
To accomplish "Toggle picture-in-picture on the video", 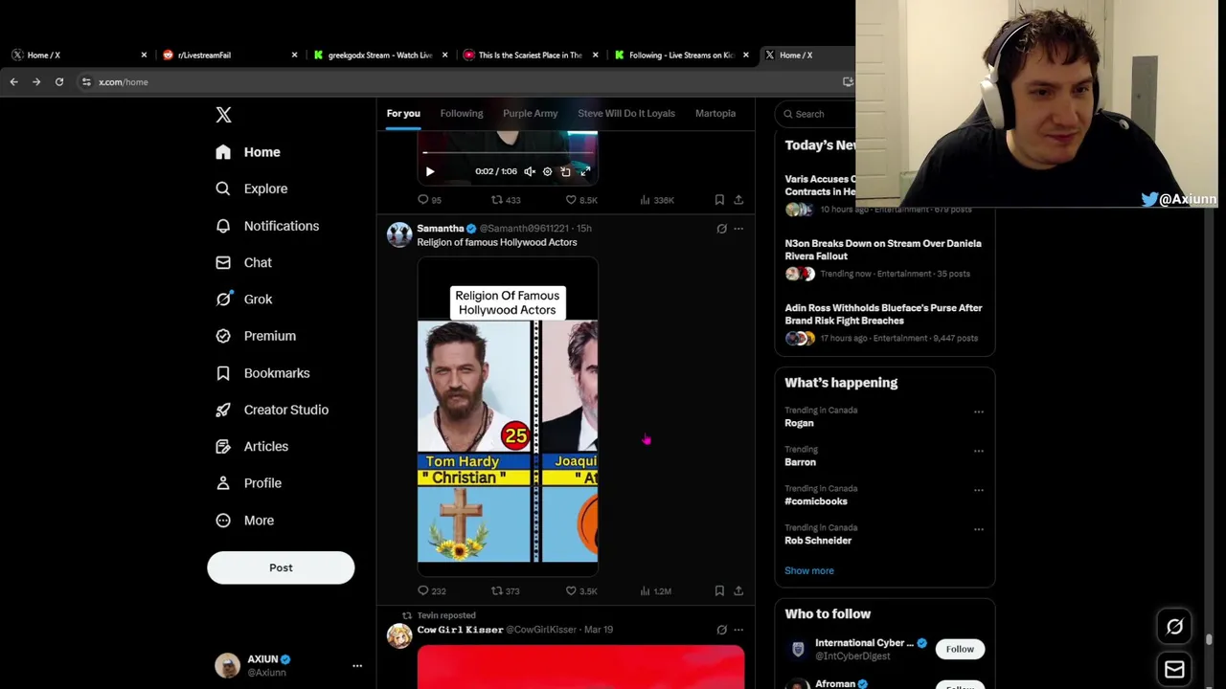I will point(565,171).
